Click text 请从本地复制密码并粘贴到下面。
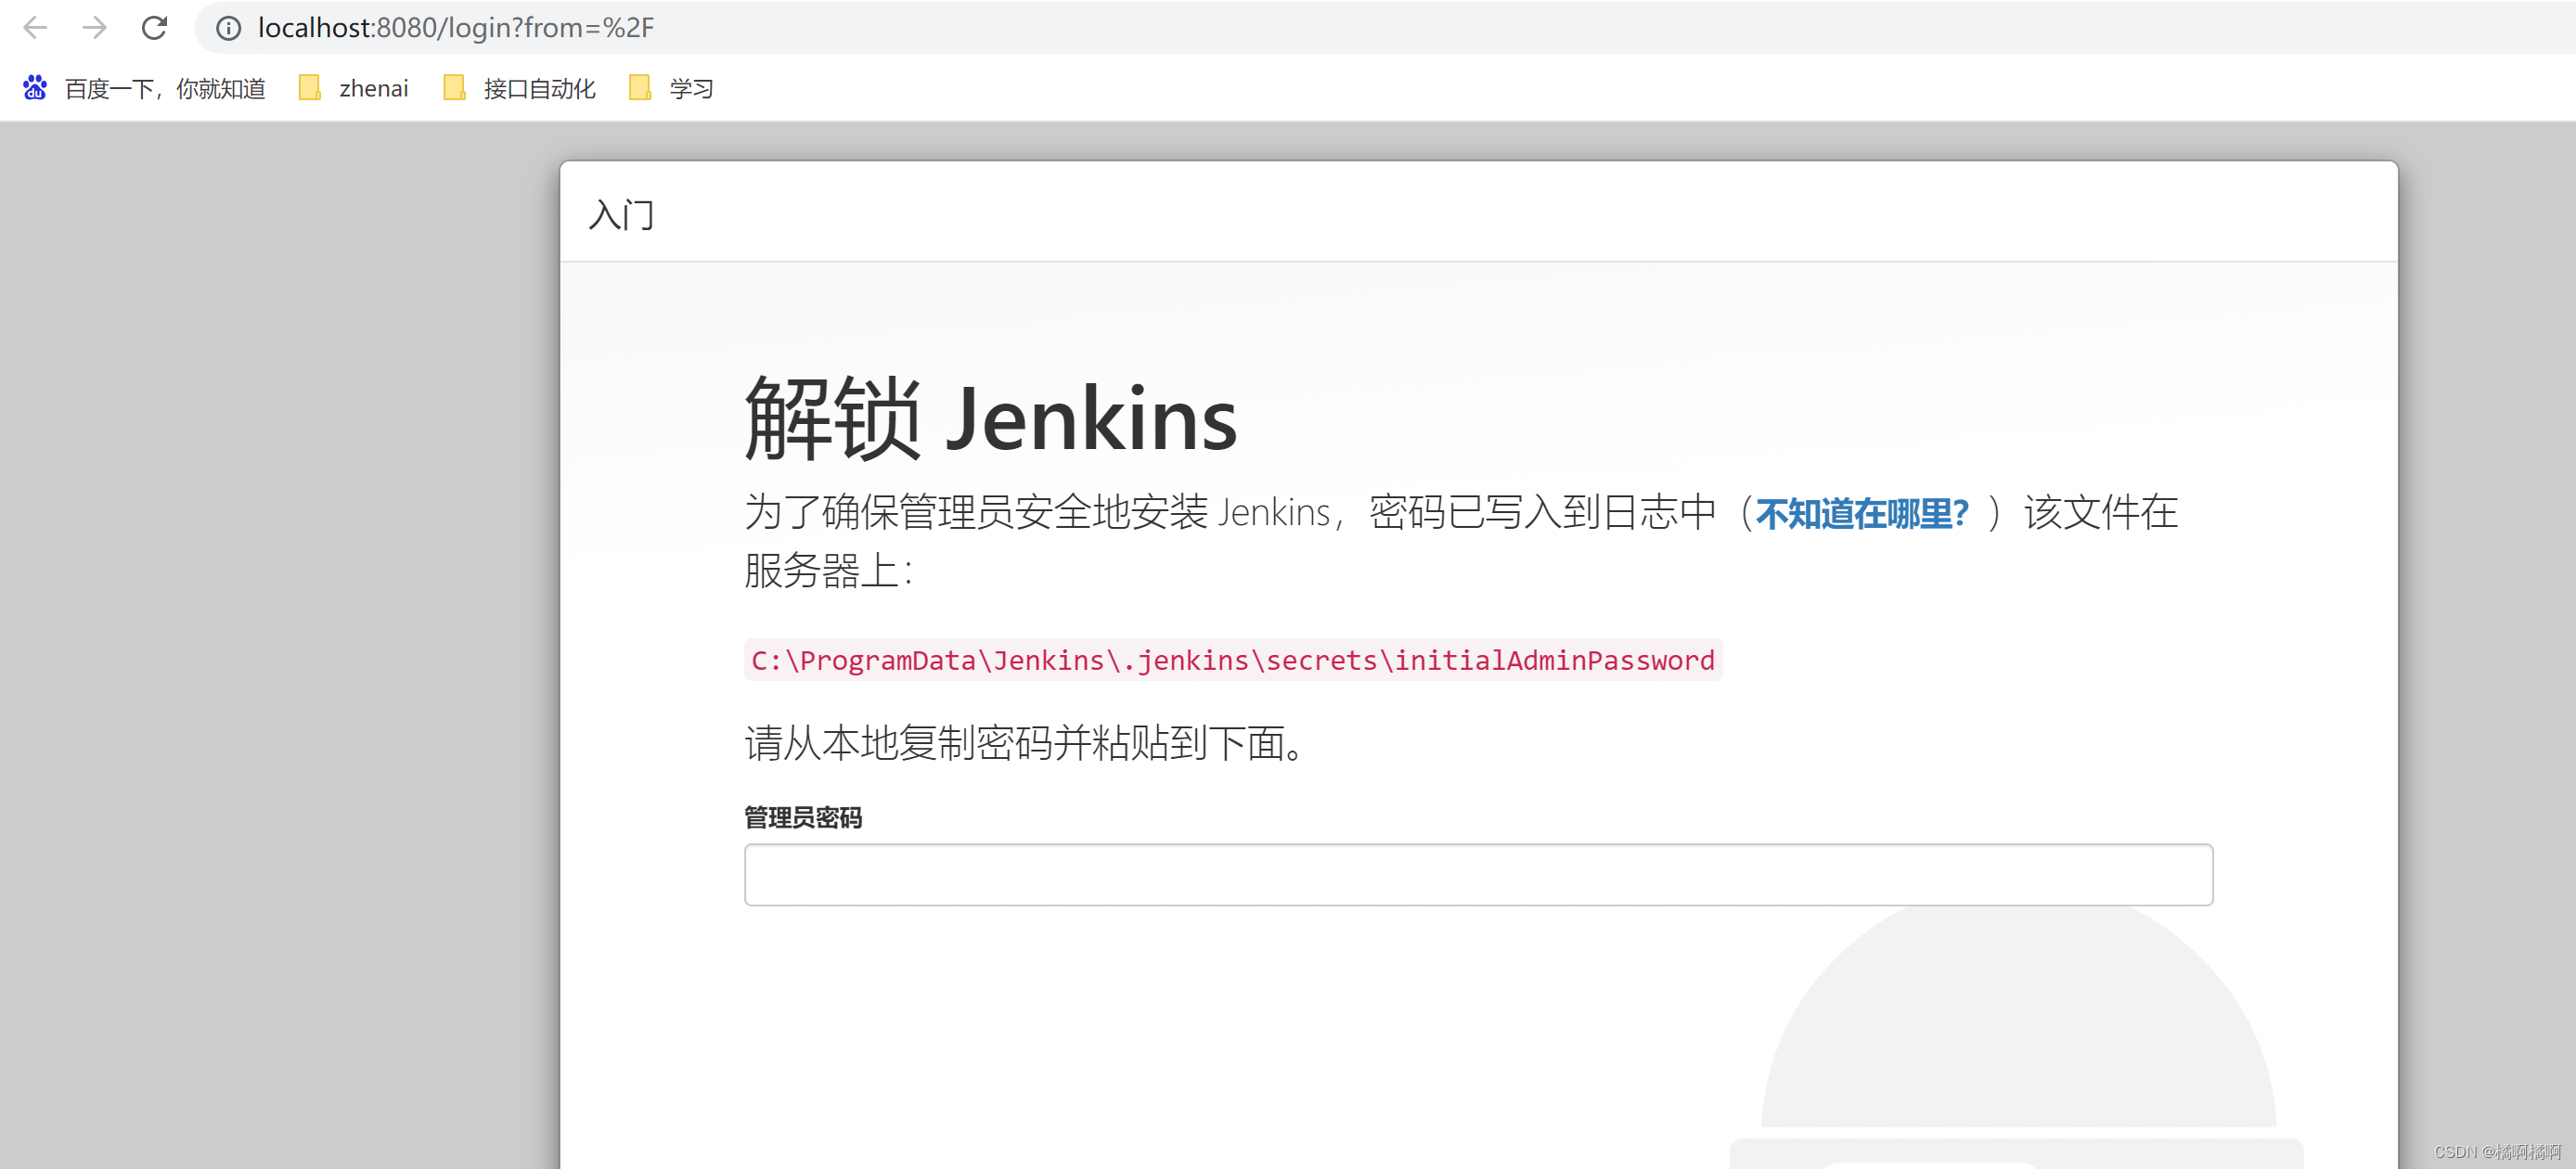Image resolution: width=2576 pixels, height=1169 pixels. pos(1027,743)
